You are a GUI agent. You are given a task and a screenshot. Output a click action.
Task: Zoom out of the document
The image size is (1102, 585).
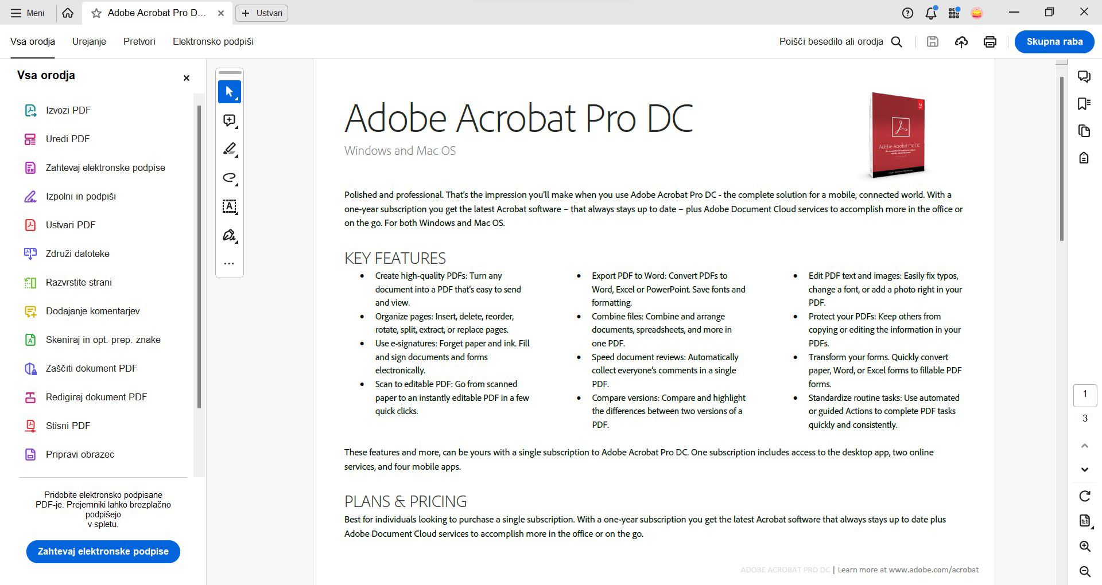[x=1085, y=571]
